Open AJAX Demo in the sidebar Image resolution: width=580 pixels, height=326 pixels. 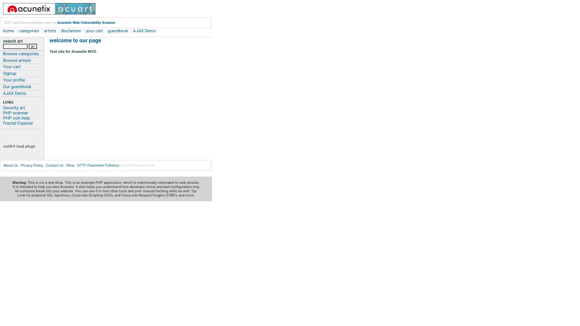click(x=22, y=94)
